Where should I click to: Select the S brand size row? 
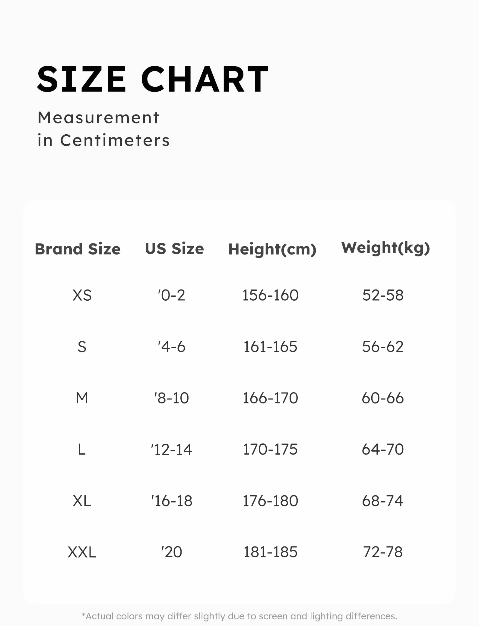[82, 347]
